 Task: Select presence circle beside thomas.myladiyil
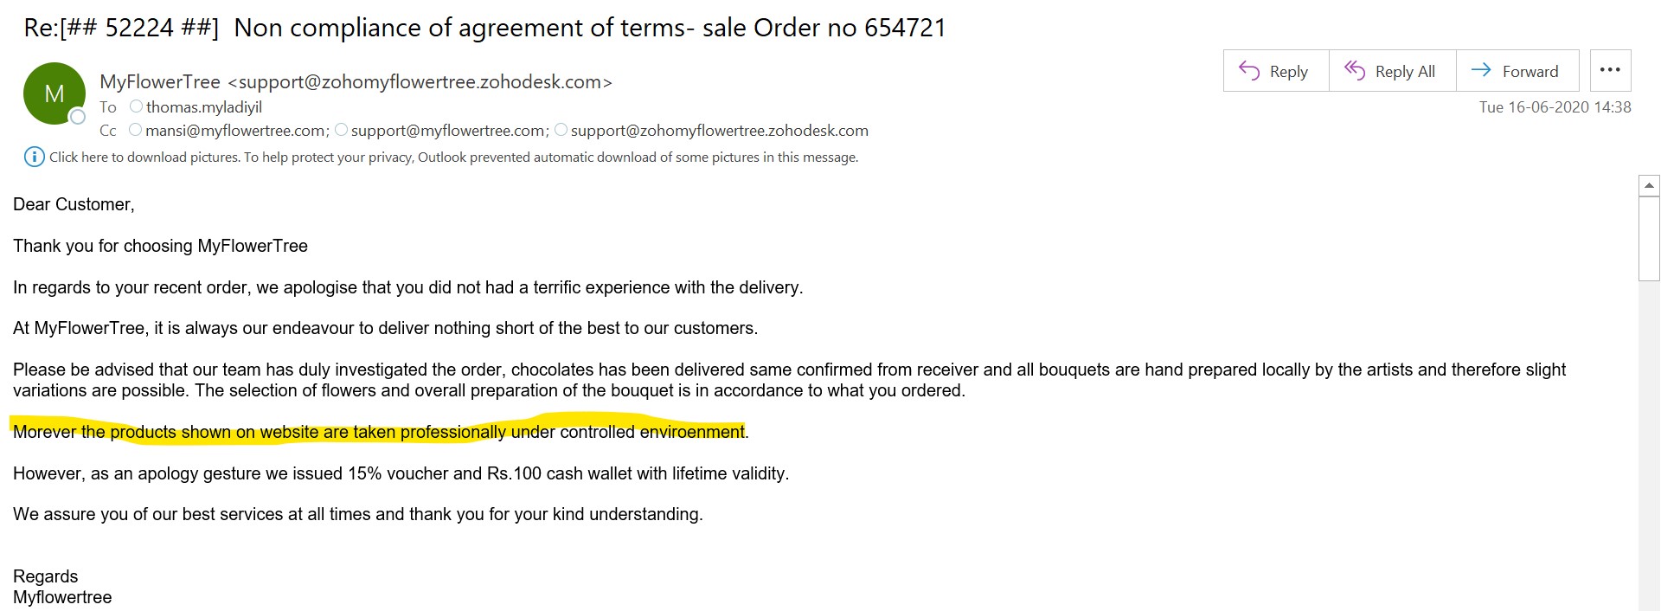136,106
